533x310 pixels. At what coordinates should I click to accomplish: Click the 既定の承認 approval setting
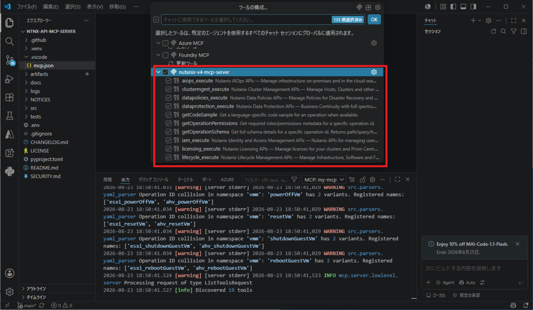point(466,295)
